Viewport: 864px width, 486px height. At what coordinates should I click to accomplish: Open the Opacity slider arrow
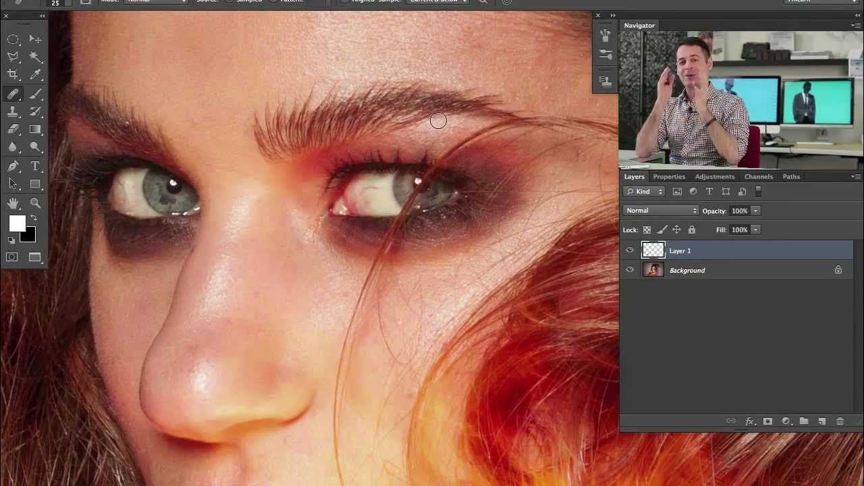(x=755, y=211)
